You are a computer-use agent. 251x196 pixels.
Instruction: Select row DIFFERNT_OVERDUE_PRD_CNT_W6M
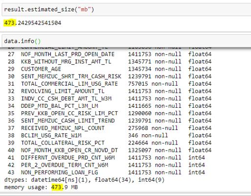106,158
